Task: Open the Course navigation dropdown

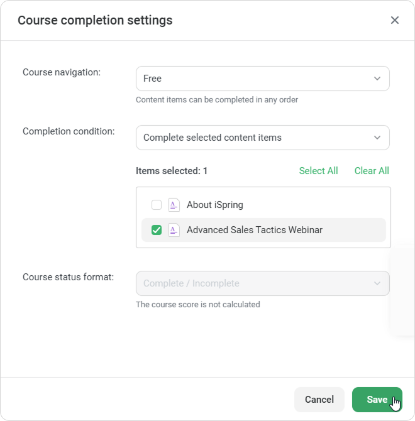Action: pos(262,79)
